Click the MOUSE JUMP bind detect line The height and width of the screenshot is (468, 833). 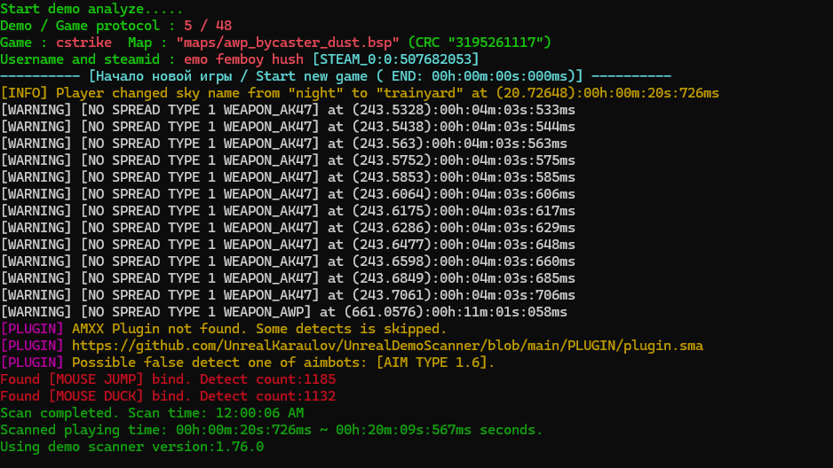(x=168, y=379)
